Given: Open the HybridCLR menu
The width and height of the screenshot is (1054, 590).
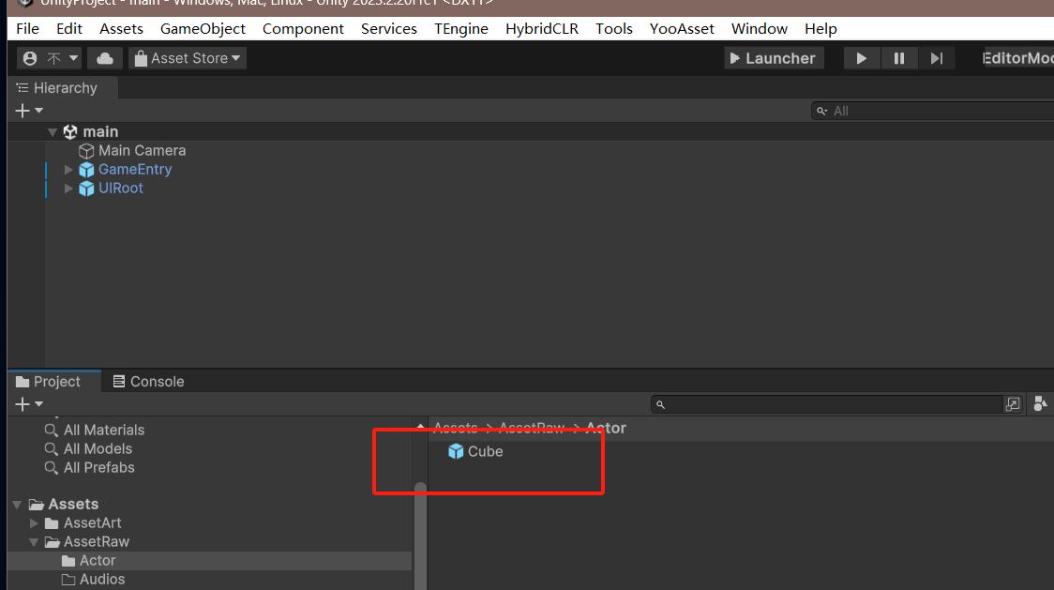Looking at the screenshot, I should click(542, 29).
